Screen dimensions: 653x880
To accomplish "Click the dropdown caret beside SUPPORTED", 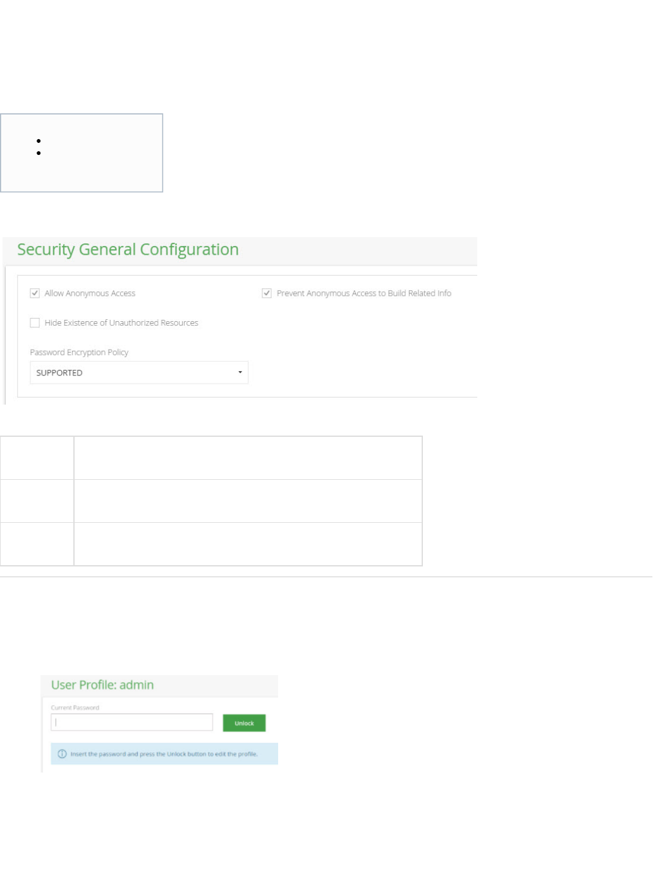I will tap(240, 372).
